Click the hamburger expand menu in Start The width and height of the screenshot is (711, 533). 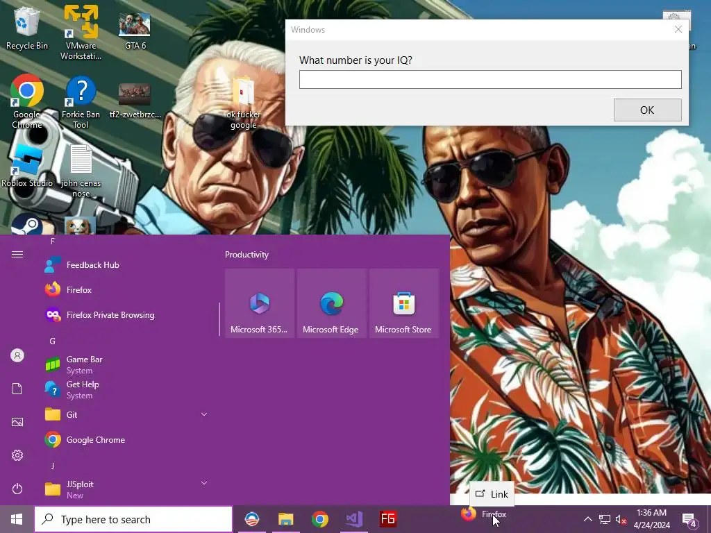point(17,254)
